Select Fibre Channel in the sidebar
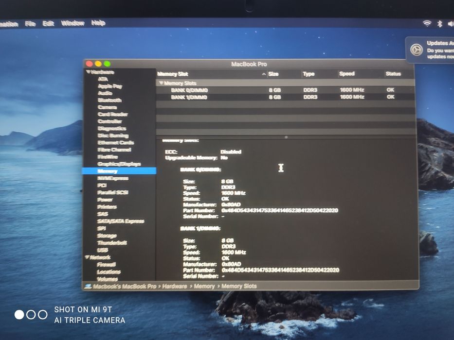Viewport: 454px width, 340px height. tap(114, 150)
